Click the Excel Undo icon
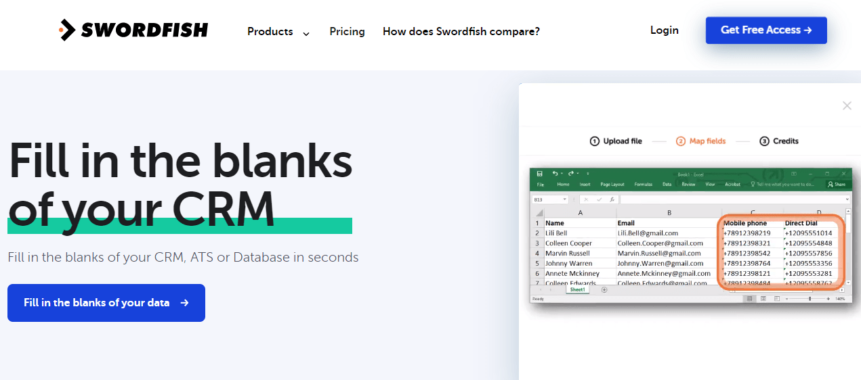Viewport: 861px width, 380px height. (555, 174)
